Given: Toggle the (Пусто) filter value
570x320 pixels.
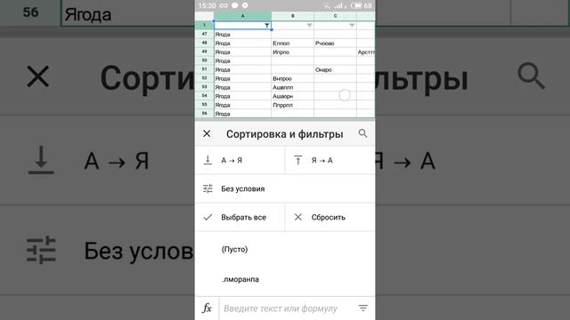Looking at the screenshot, I should coord(285,249).
